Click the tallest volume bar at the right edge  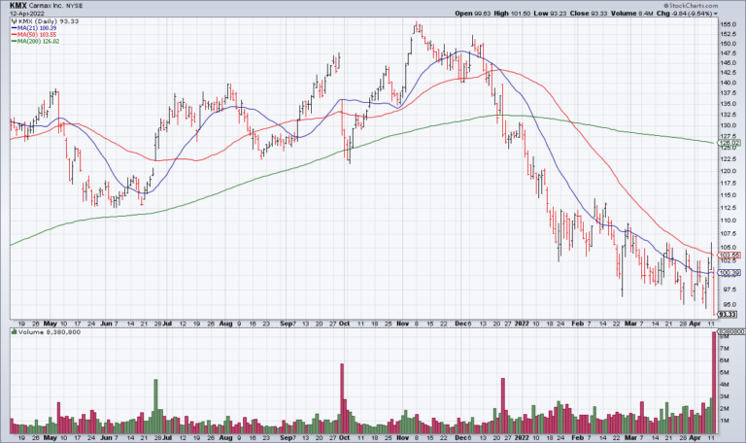(714, 383)
